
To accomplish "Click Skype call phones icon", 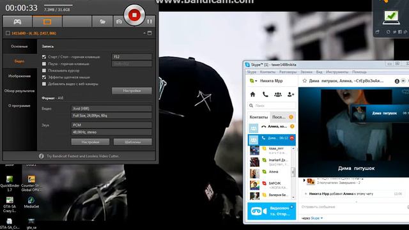I will coord(265,95).
